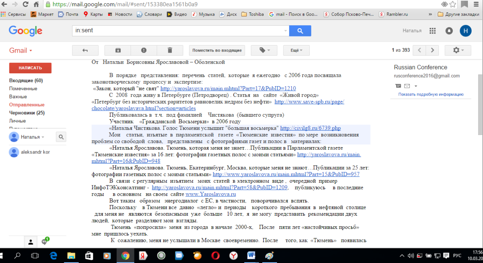Expand the search options dropdown arrow
The image size is (483, 263).
click(x=285, y=31)
